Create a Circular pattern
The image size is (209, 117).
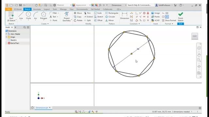(110, 17)
